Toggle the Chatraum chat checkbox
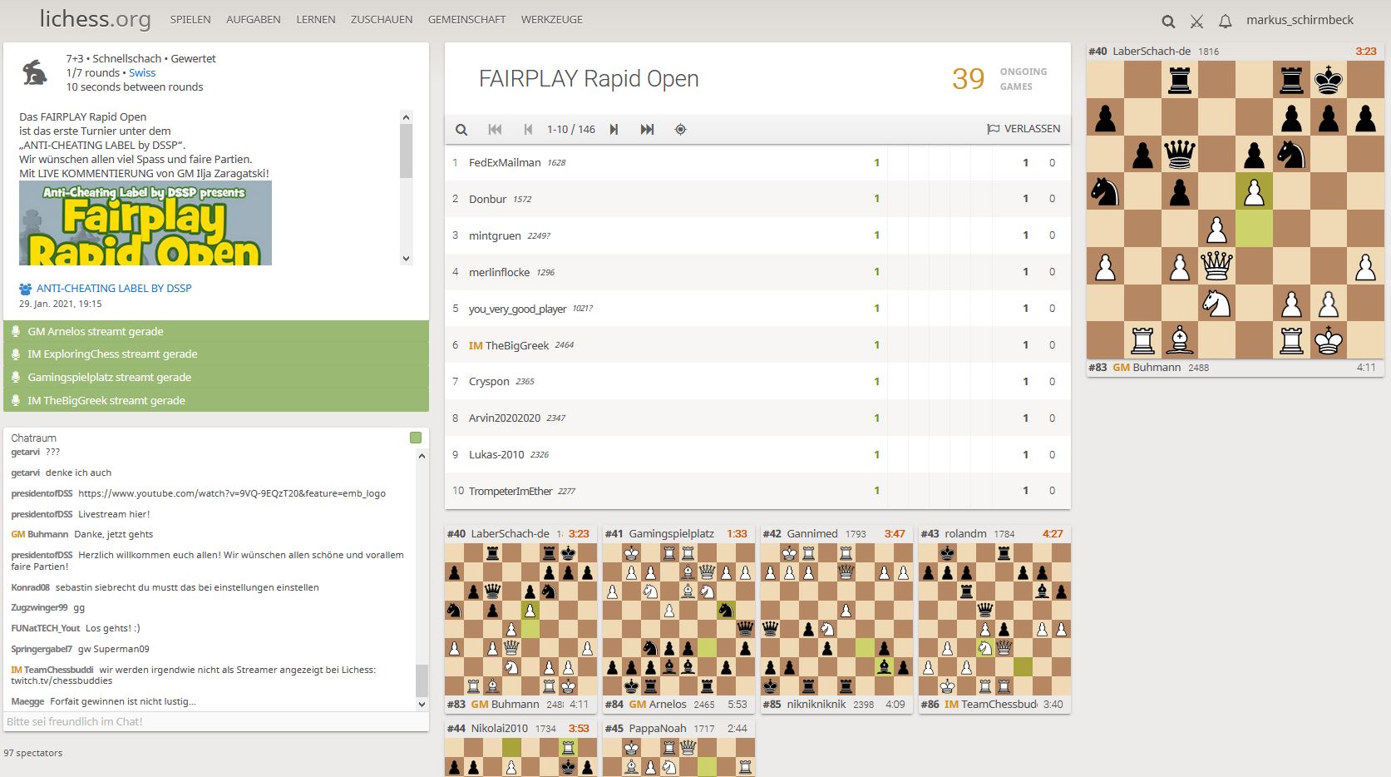1391x777 pixels. [416, 438]
